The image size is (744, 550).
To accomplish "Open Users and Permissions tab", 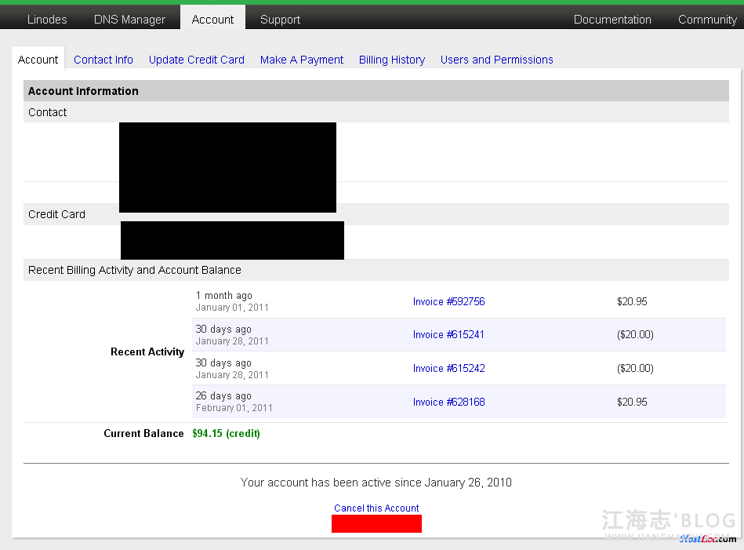I will pos(496,60).
